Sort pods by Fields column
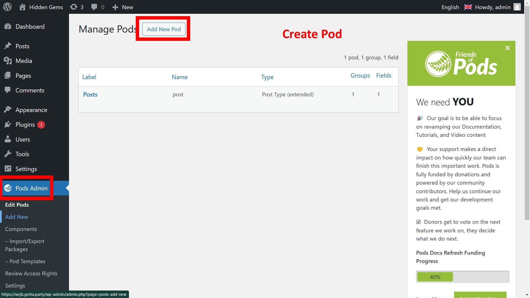 tap(384, 76)
